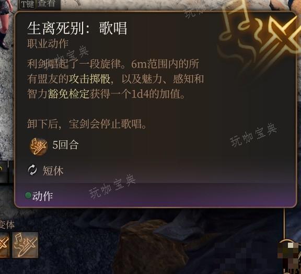Click the circular-arrows recharge icon beside 短休

click(x=32, y=170)
